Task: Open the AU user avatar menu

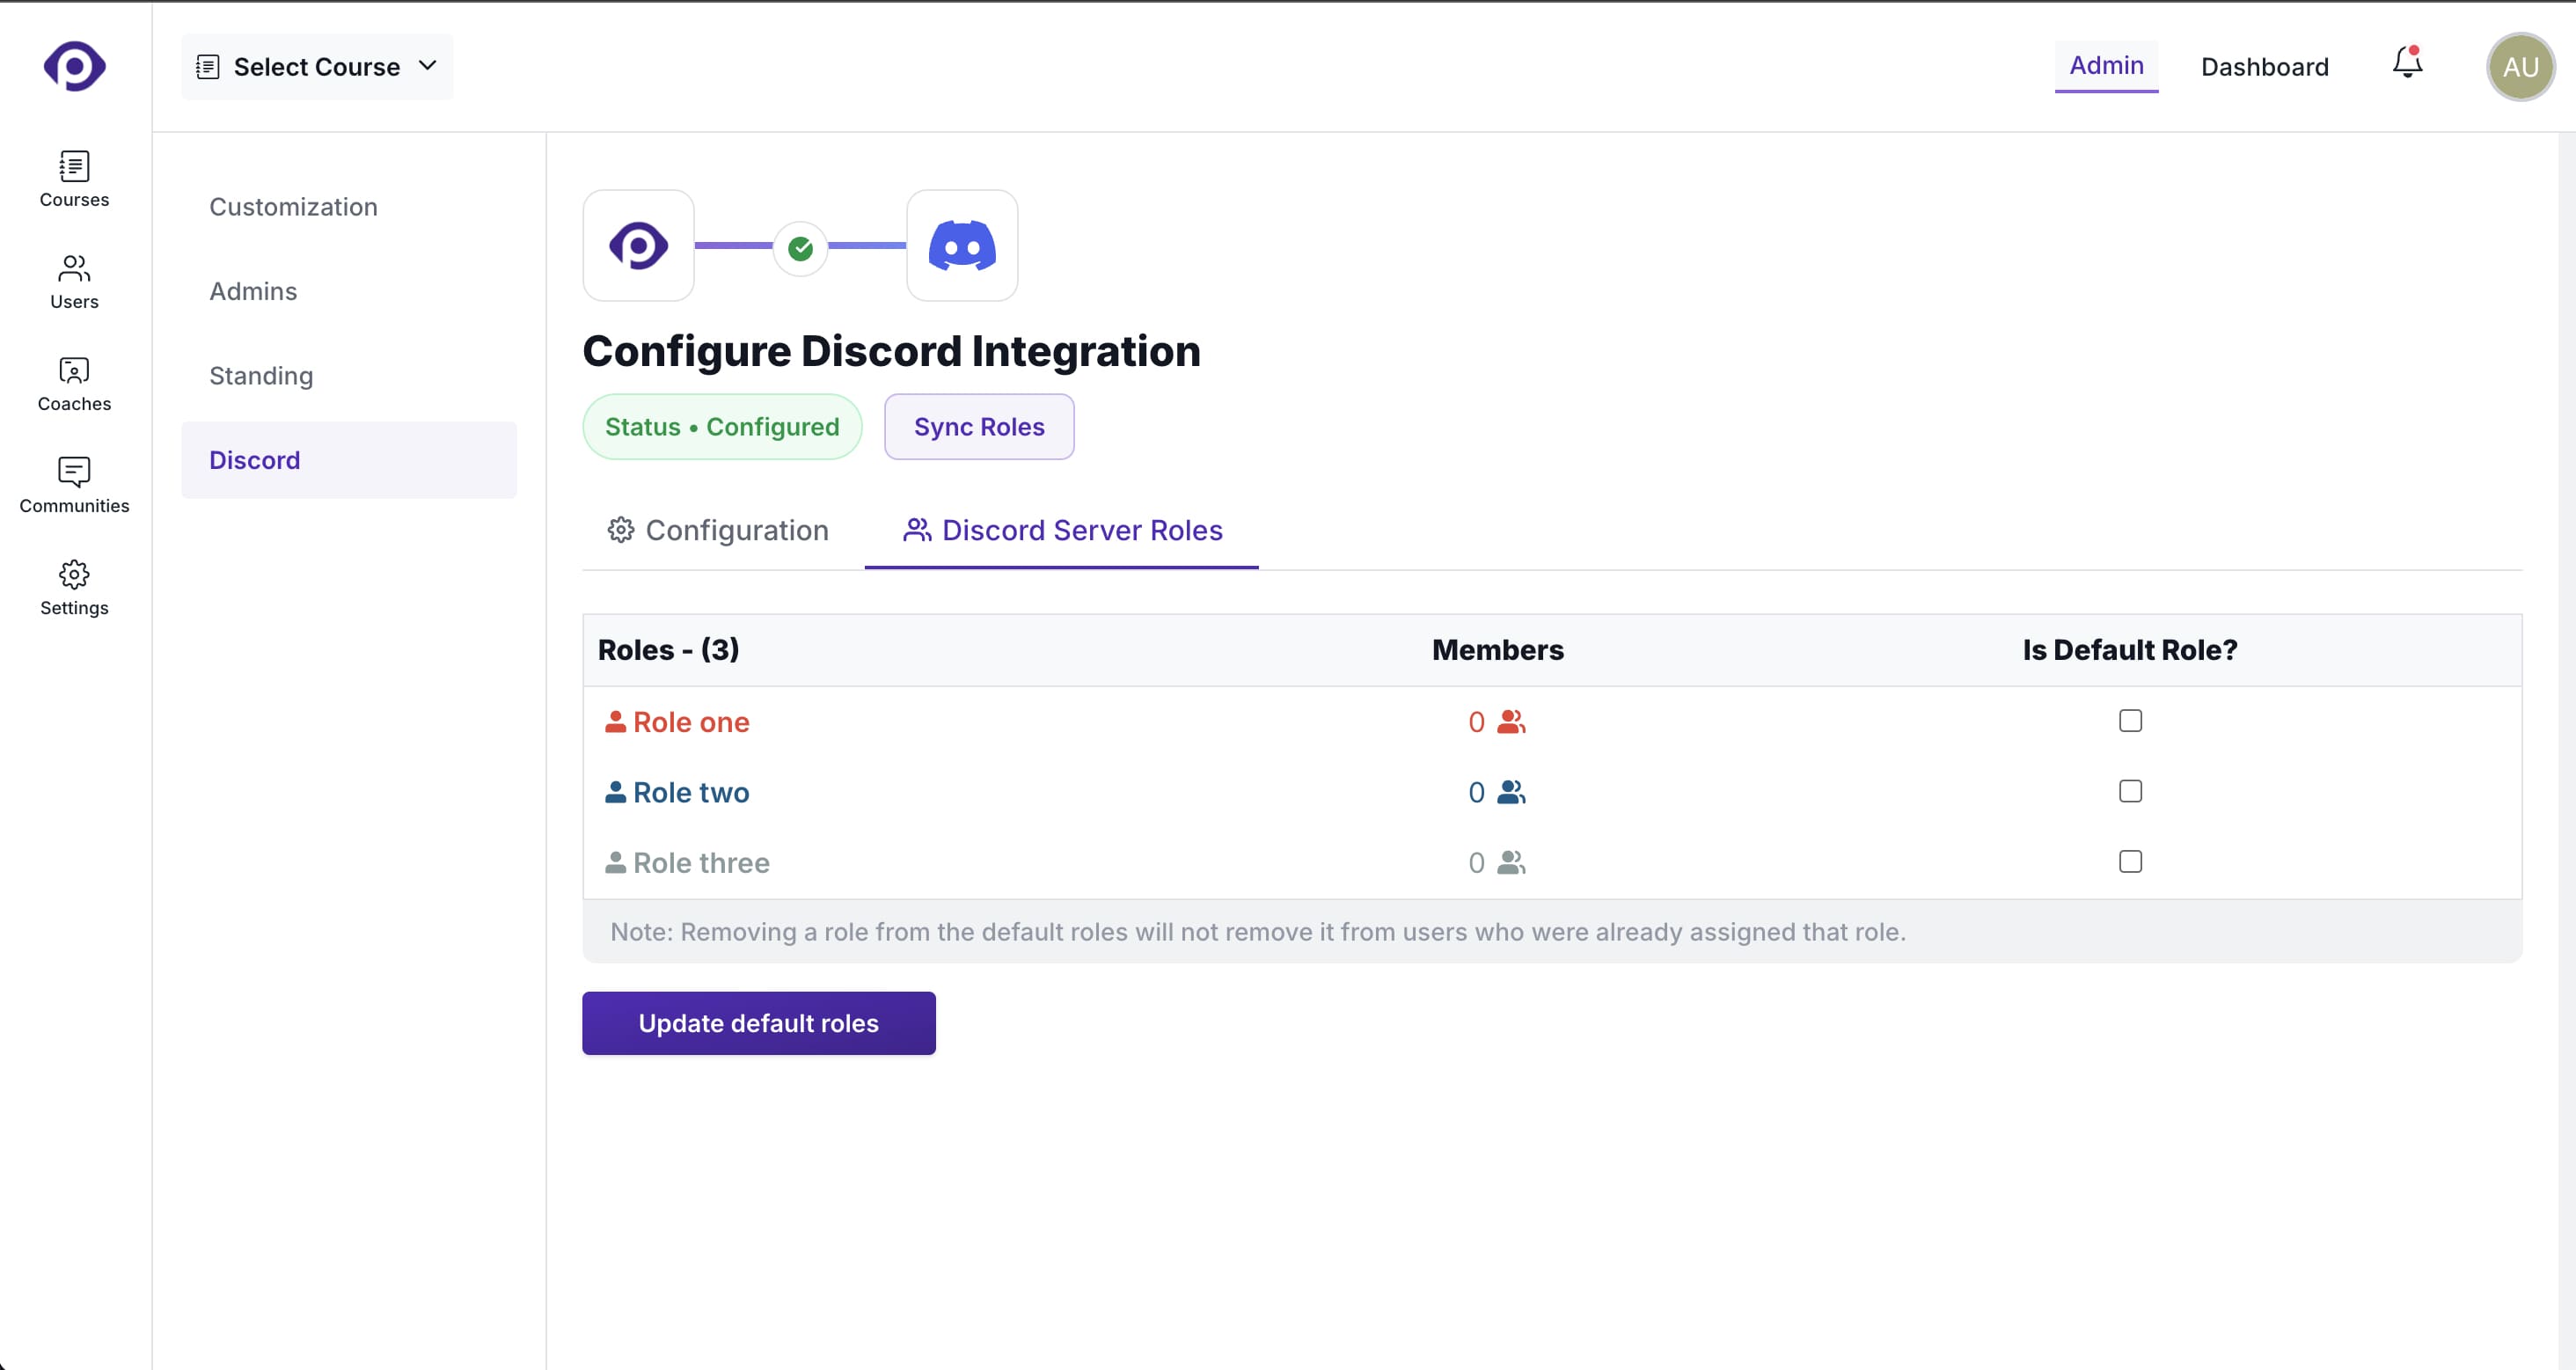Action: (x=2519, y=67)
